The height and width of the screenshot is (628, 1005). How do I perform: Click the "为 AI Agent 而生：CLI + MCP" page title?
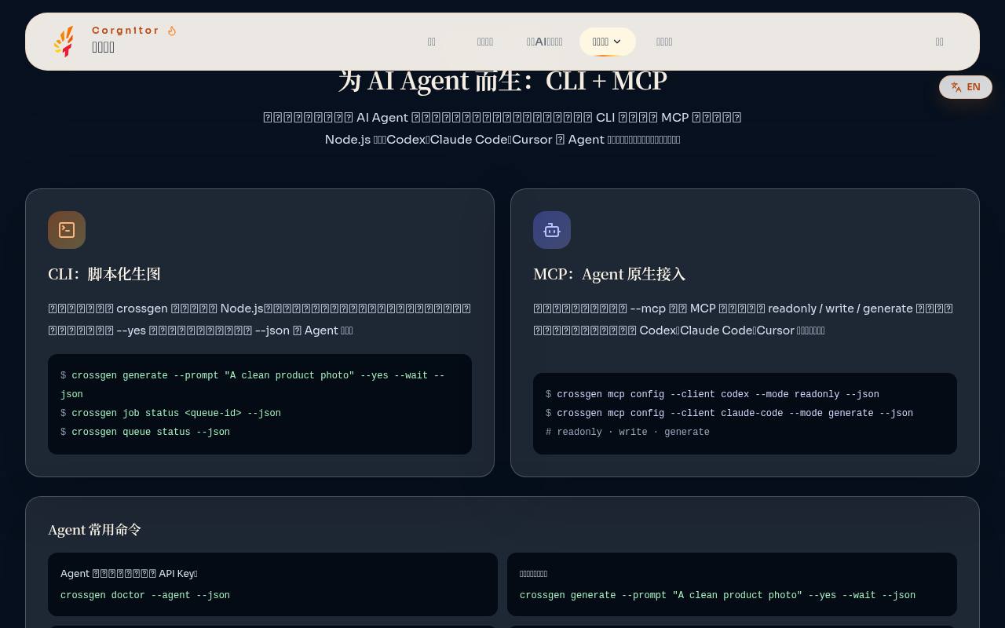(502, 81)
